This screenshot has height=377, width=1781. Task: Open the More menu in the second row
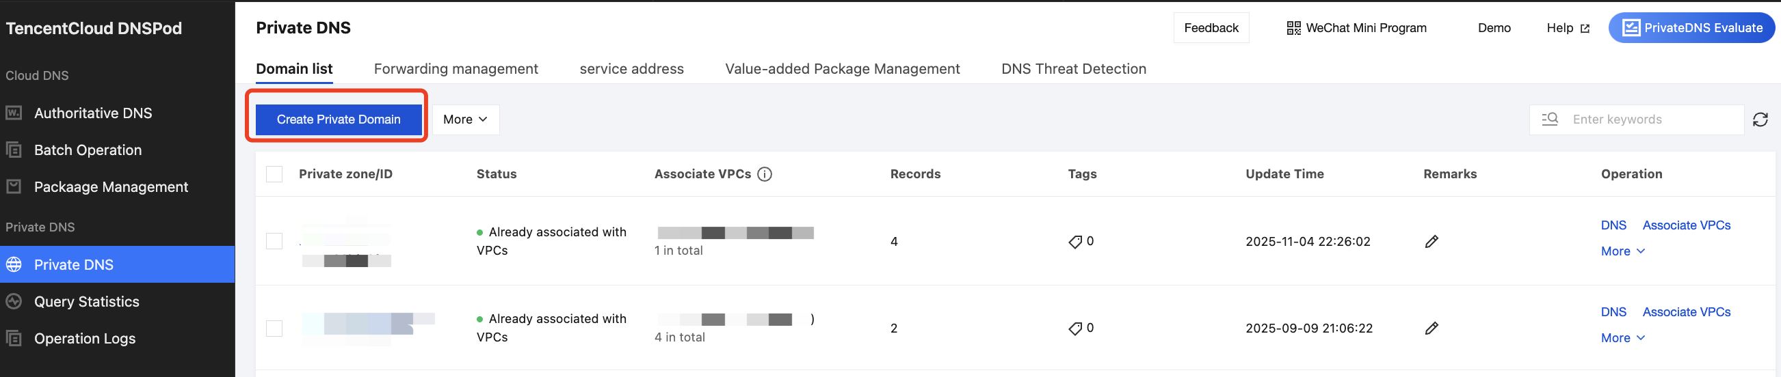(1622, 338)
